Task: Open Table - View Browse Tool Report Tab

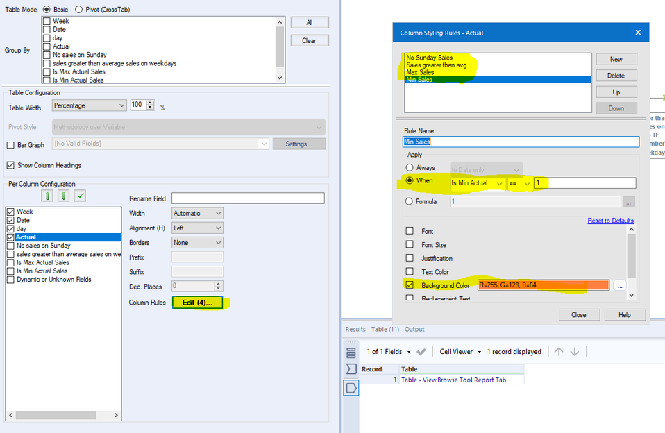Action: click(453, 380)
